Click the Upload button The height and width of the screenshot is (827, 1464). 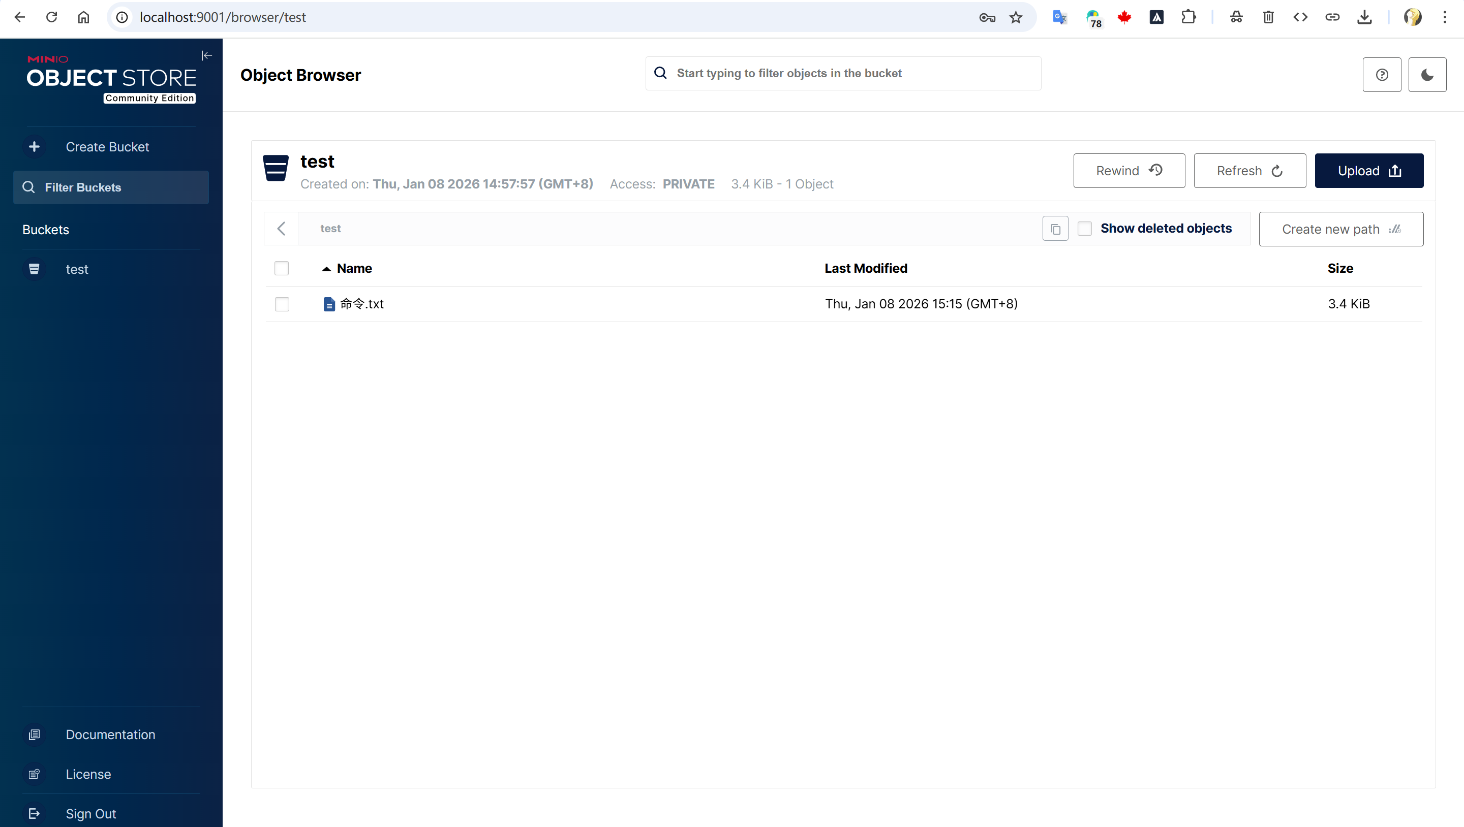click(x=1368, y=170)
